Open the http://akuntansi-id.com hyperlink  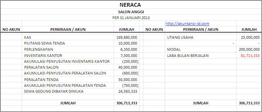(x=187, y=24)
